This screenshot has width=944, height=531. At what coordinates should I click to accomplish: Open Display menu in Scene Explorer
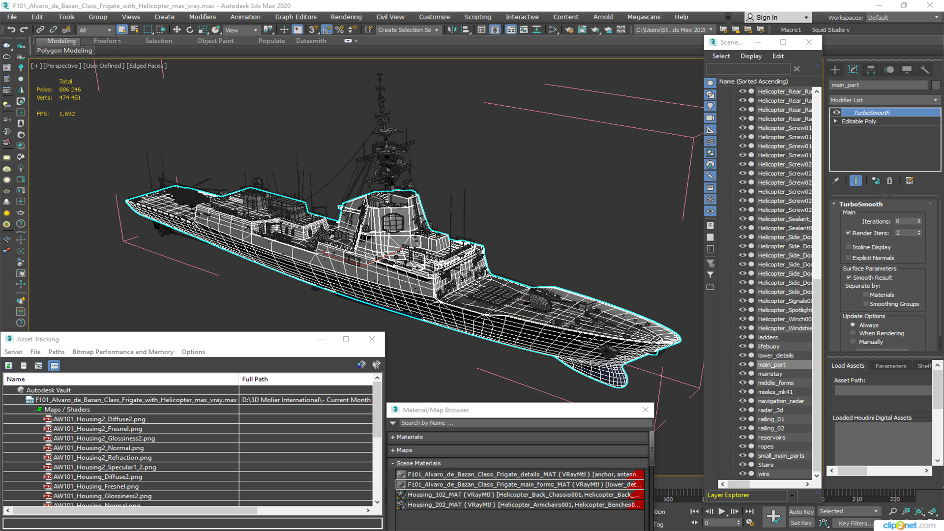click(x=751, y=56)
